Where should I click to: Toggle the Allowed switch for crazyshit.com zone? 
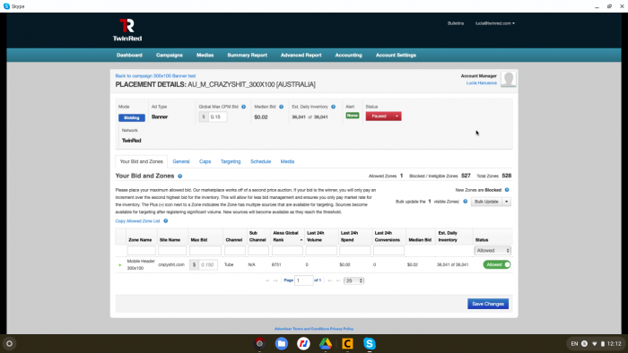pos(497,264)
